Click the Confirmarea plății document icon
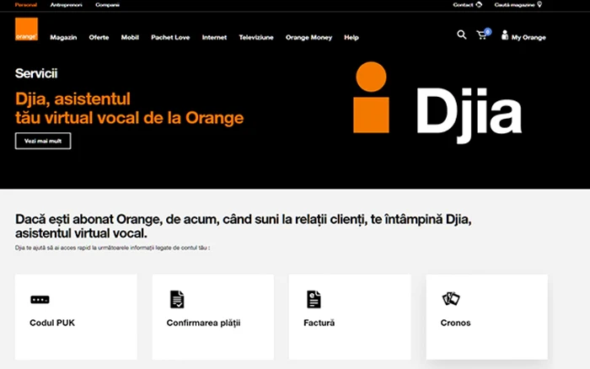This screenshot has width=590, height=369. 177,299
